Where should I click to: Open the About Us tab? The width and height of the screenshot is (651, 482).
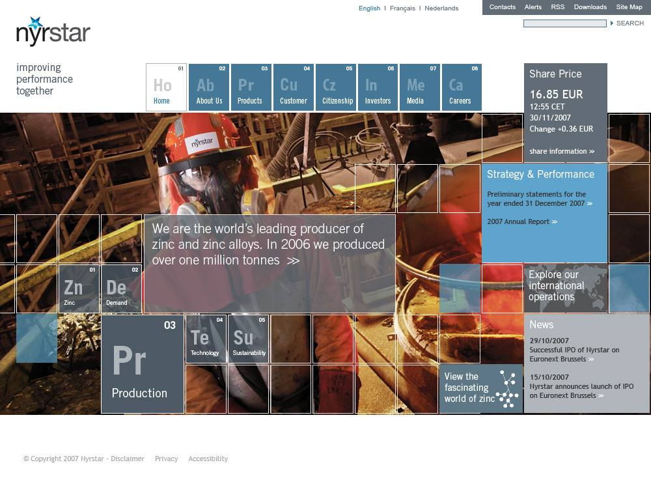209,87
